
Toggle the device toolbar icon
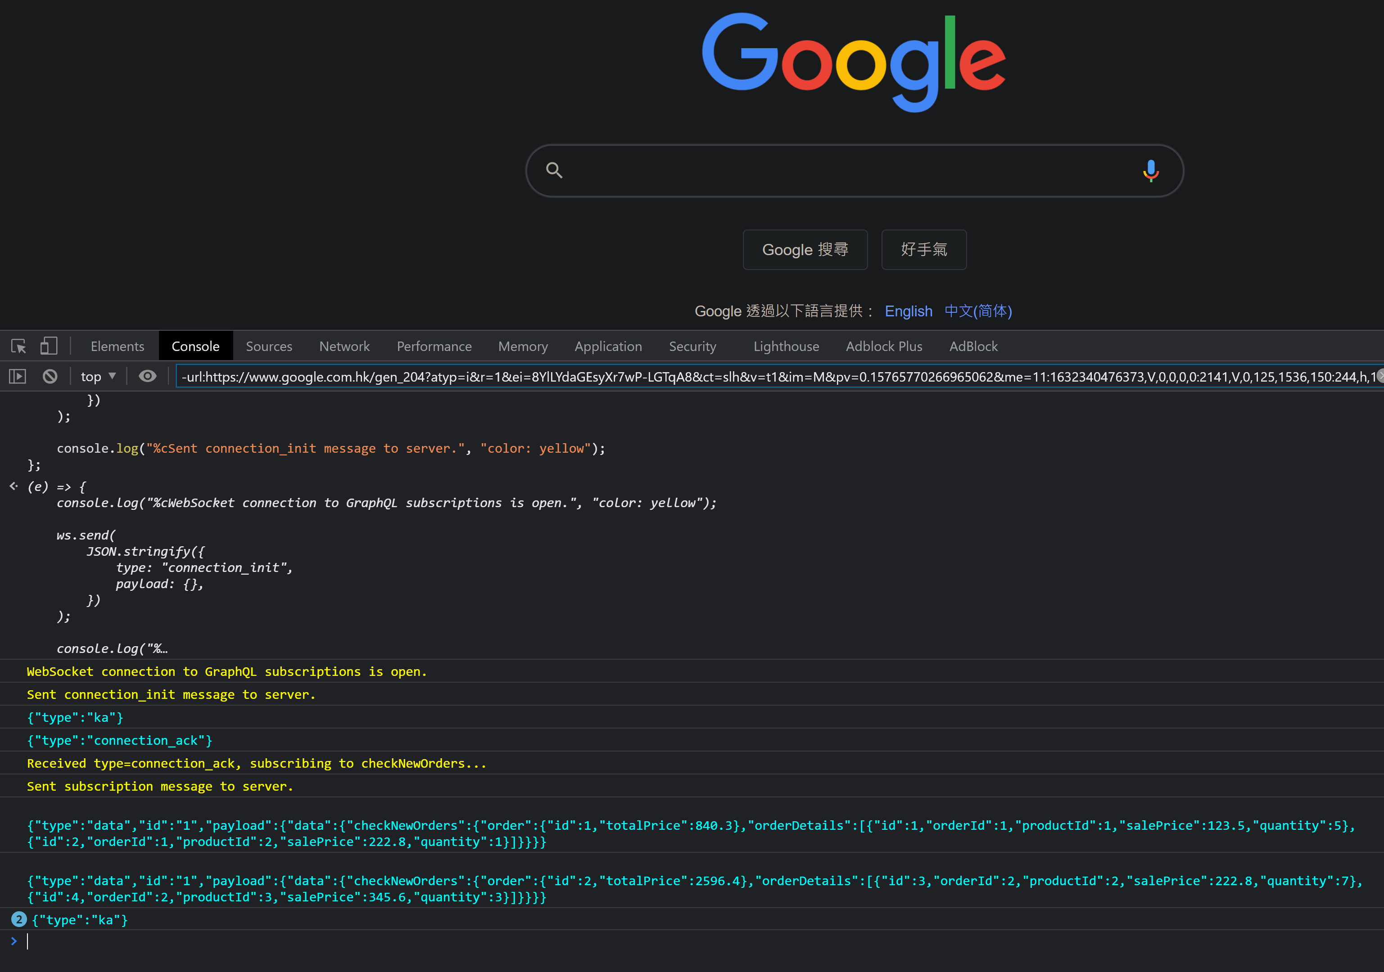(49, 346)
